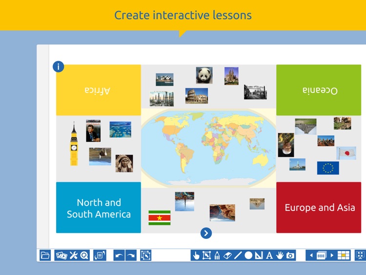Open the page grid overview icon
This screenshot has width=366, height=275.
click(x=344, y=255)
